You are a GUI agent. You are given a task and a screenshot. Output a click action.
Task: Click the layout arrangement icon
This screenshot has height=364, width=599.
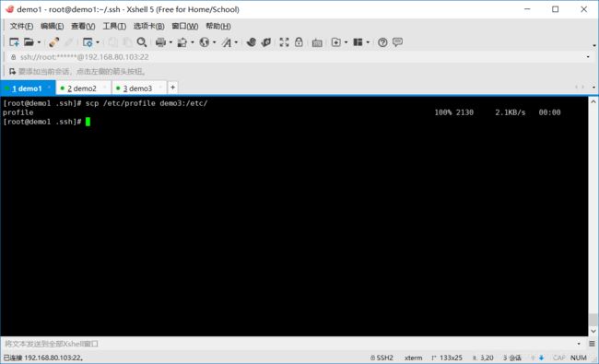pyautogui.click(x=358, y=42)
